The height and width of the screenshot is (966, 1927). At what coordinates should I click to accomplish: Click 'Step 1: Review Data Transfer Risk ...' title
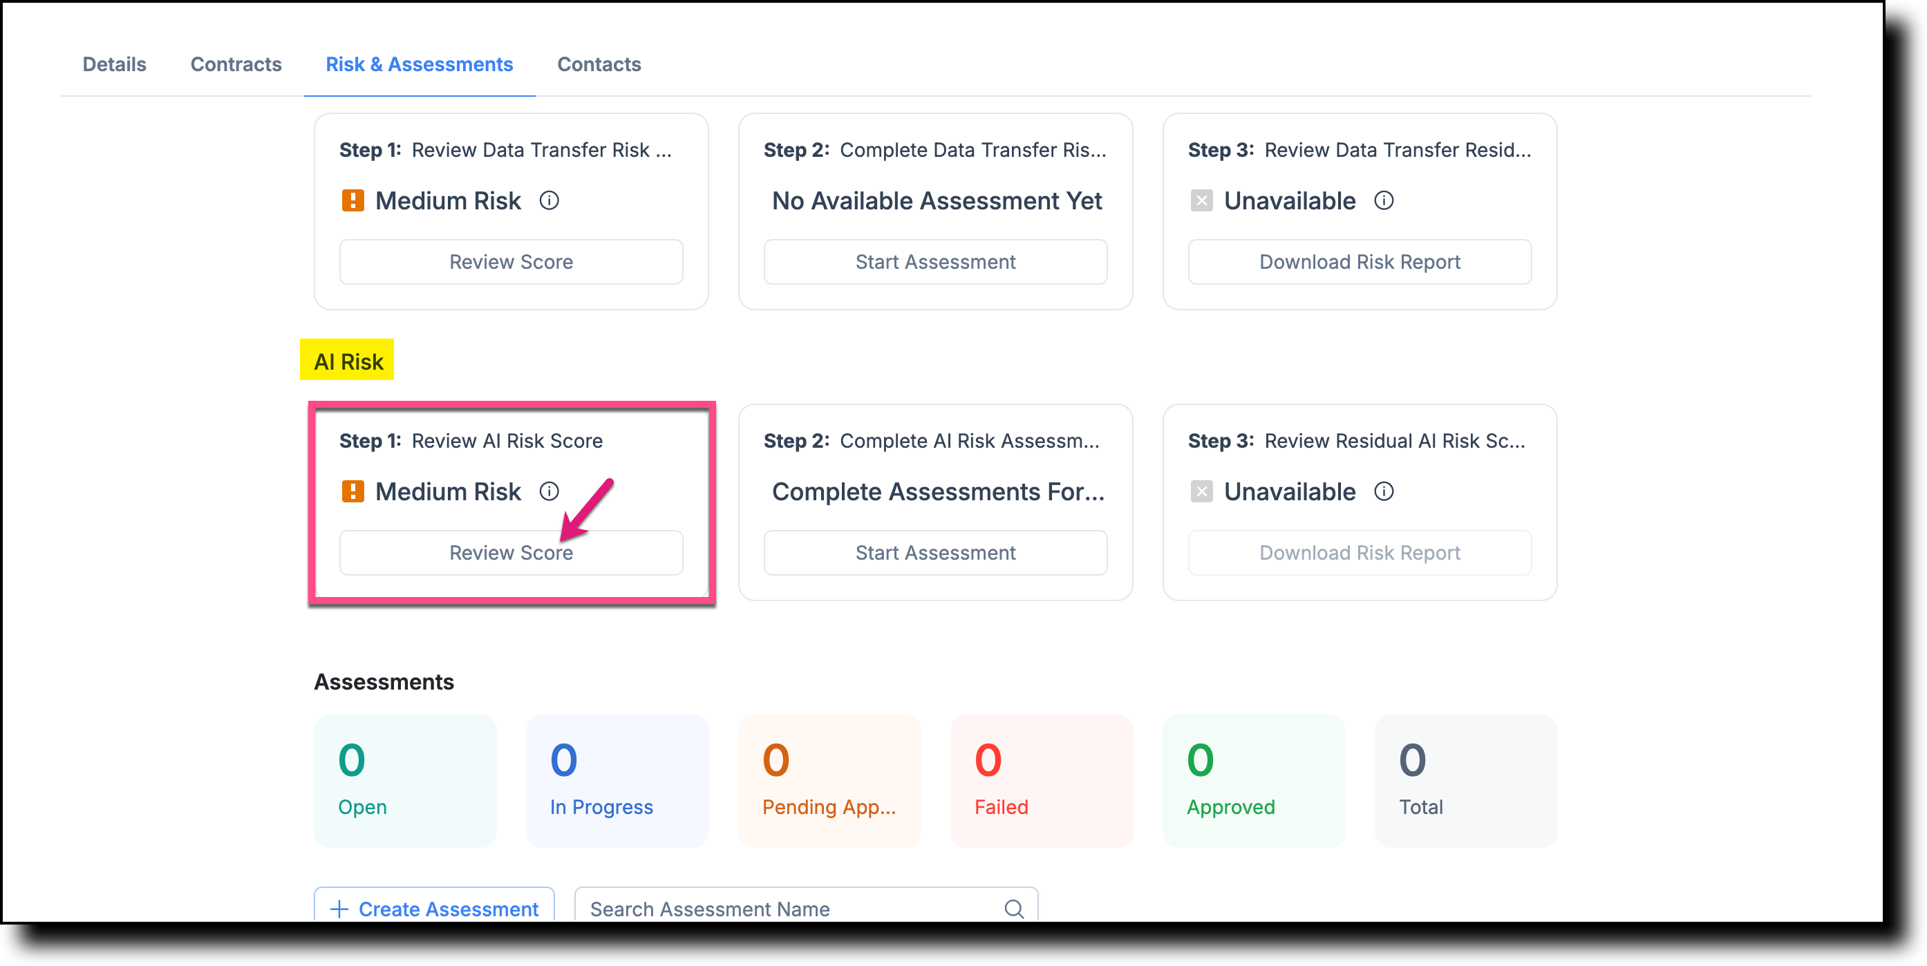(505, 149)
